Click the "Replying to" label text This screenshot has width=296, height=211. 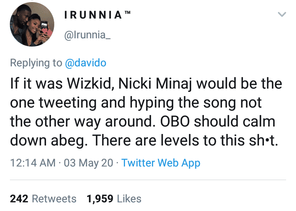(x=36, y=63)
